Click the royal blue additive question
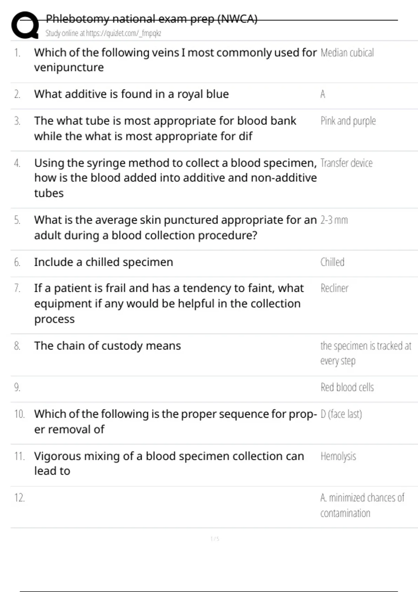 pos(131,94)
